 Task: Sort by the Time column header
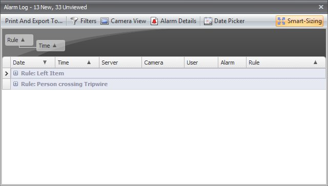77,63
